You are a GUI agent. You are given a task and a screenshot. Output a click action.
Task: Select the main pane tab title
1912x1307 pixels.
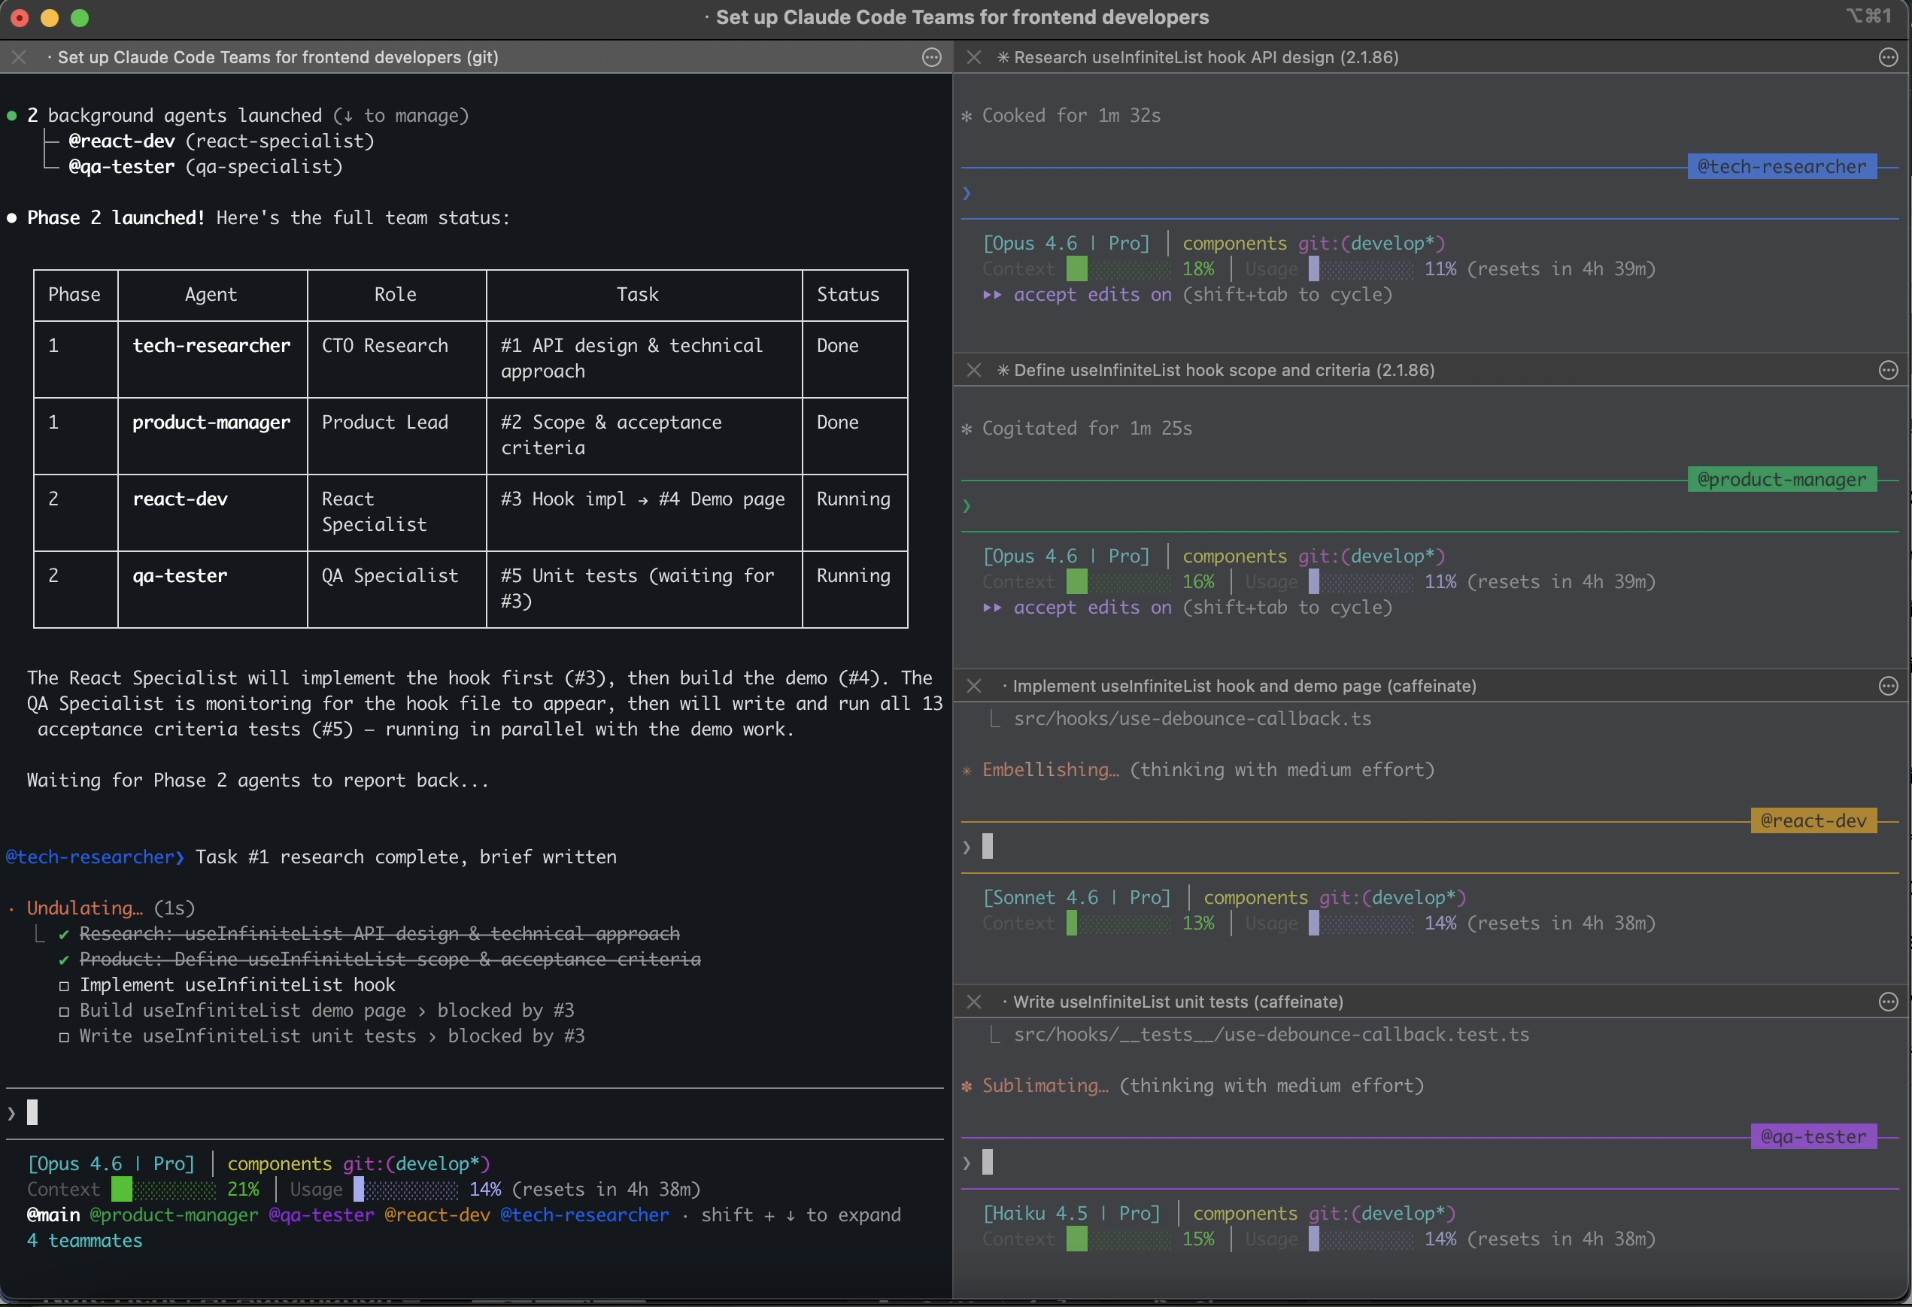point(278,58)
